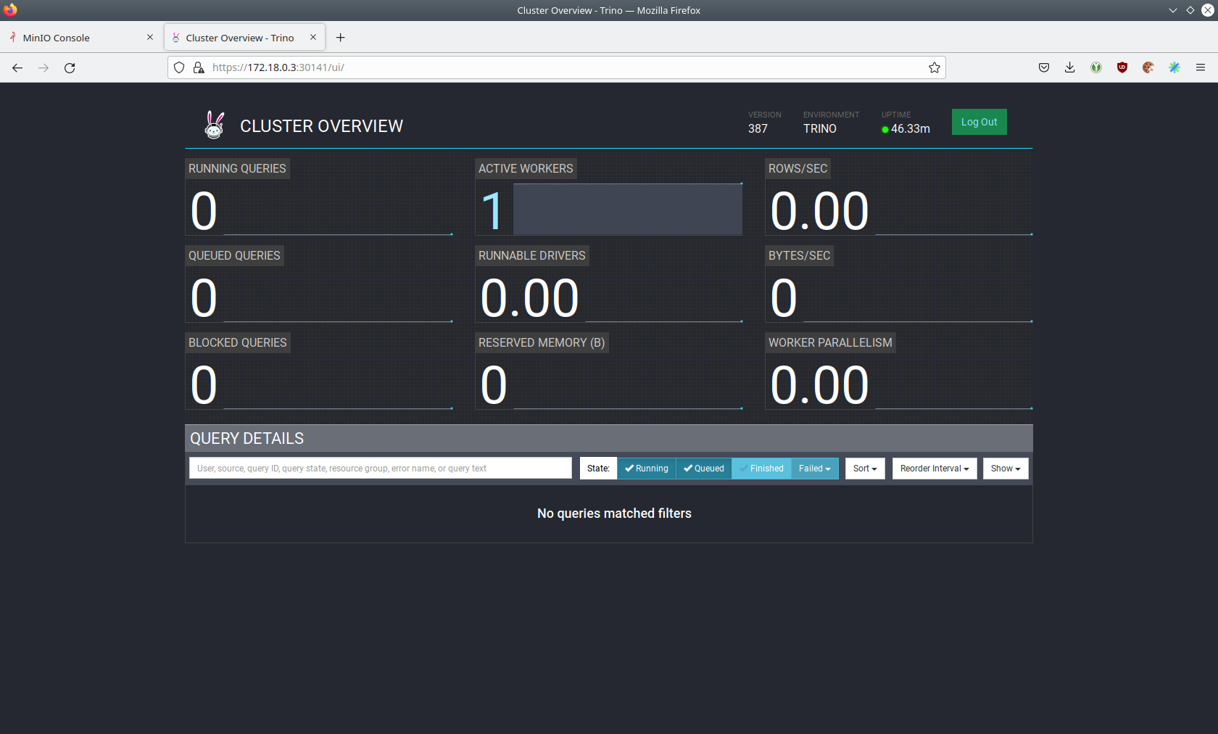Image resolution: width=1218 pixels, height=734 pixels.
Task: Toggle the Running state filter
Action: [646, 469]
